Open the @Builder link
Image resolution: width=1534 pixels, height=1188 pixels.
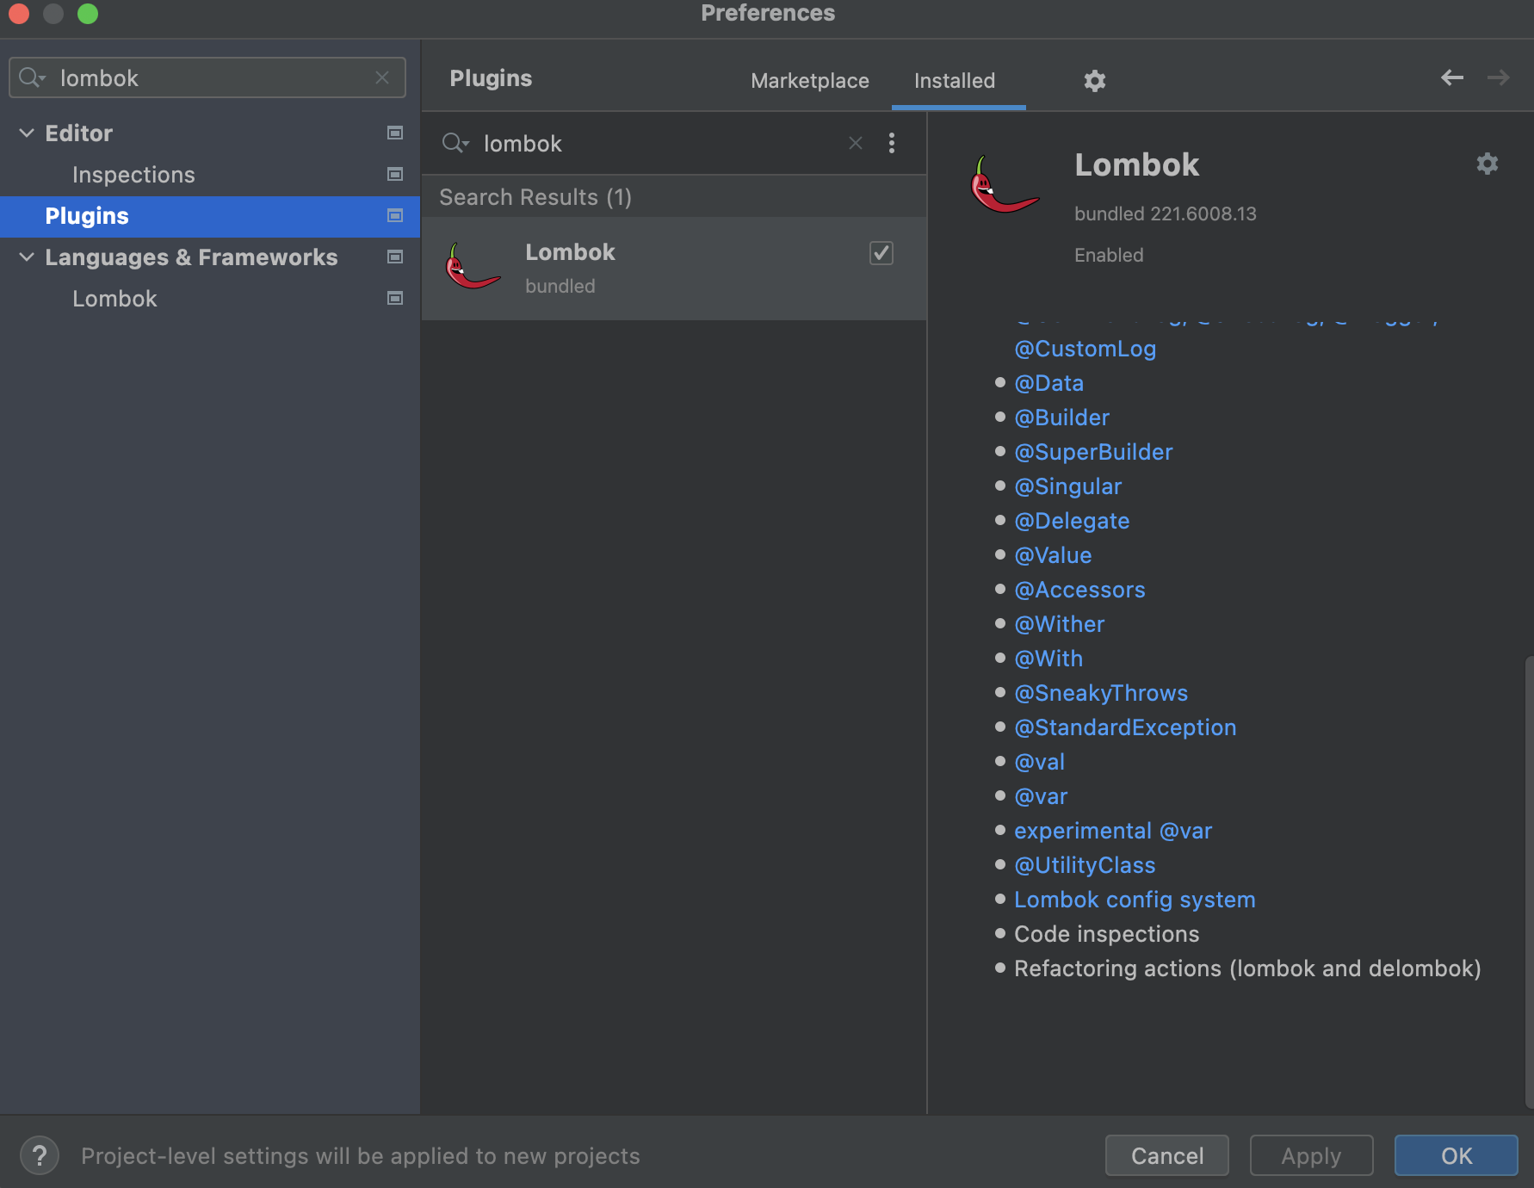1061,418
